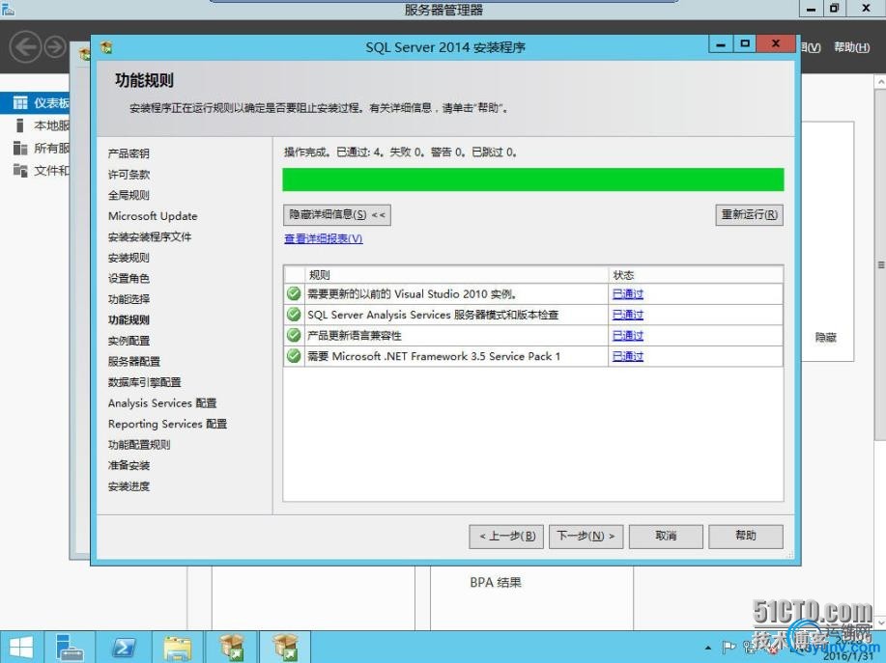886x663 pixels.
Task: Click the Server Manager window title icon
Action: [x=8, y=8]
